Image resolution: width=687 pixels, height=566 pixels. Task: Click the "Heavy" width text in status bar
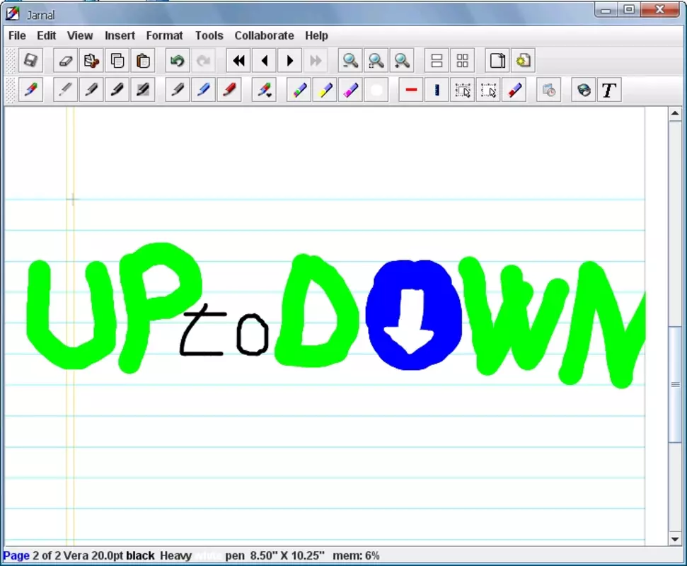pos(175,555)
